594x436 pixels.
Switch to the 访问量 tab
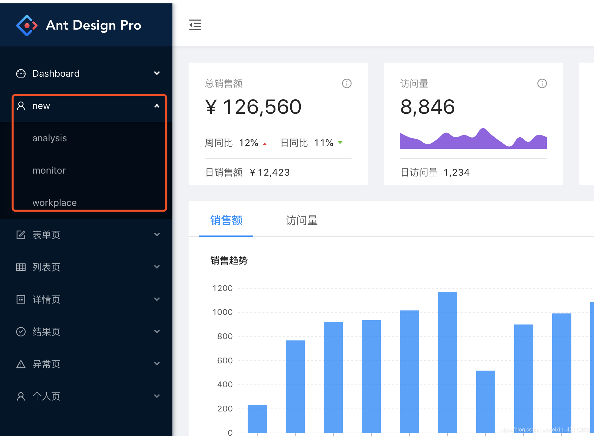click(302, 220)
